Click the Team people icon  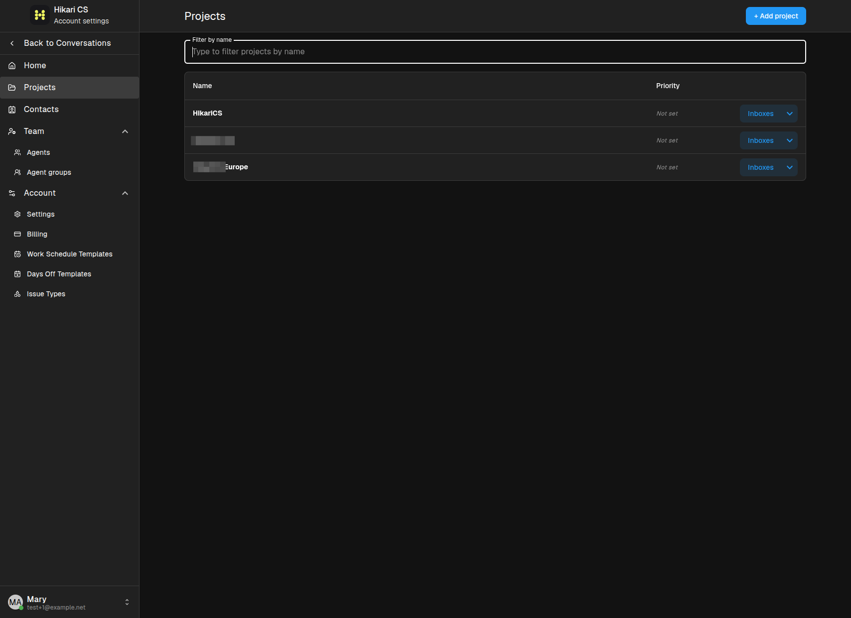[12, 131]
